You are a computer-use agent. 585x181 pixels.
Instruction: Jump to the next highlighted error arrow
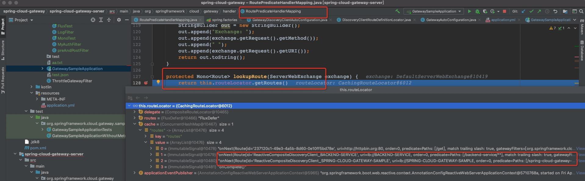point(575,28)
